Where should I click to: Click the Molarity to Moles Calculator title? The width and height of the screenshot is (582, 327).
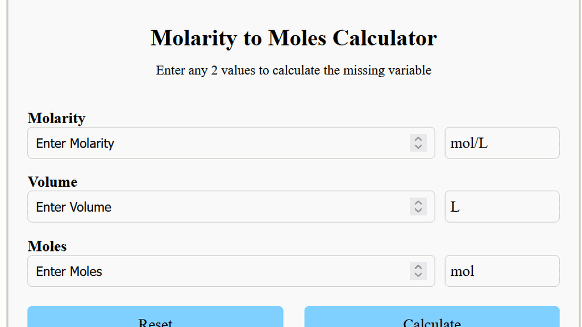(293, 38)
